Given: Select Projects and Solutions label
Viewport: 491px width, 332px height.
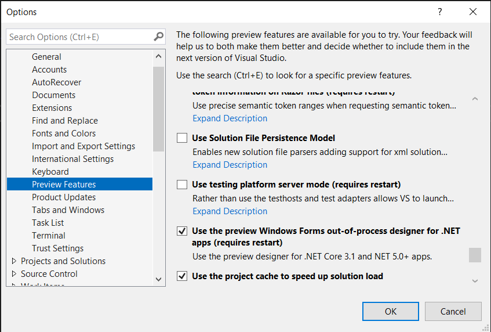Looking at the screenshot, I should click(x=63, y=261).
